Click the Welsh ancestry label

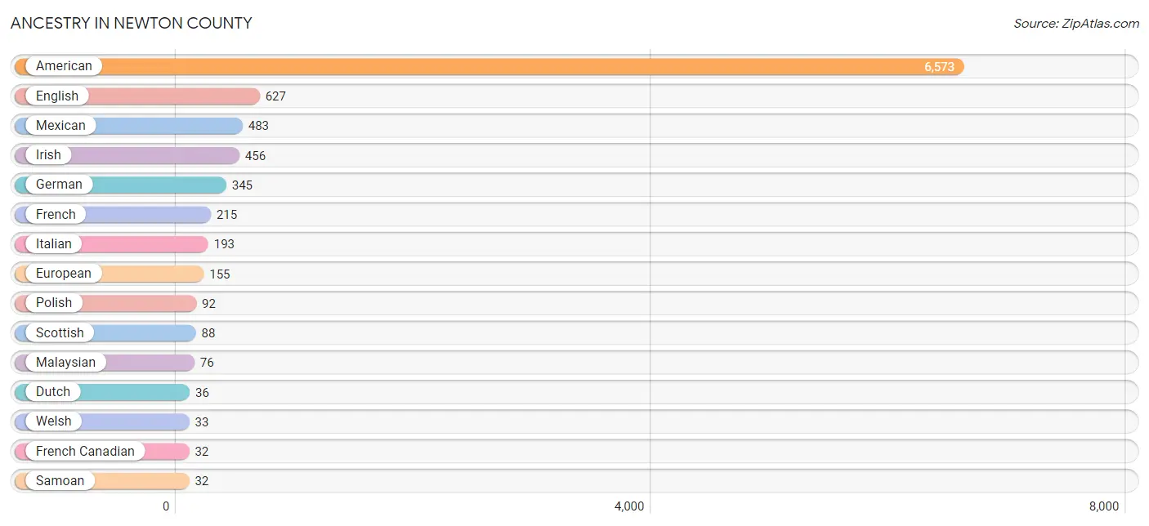[x=54, y=421]
